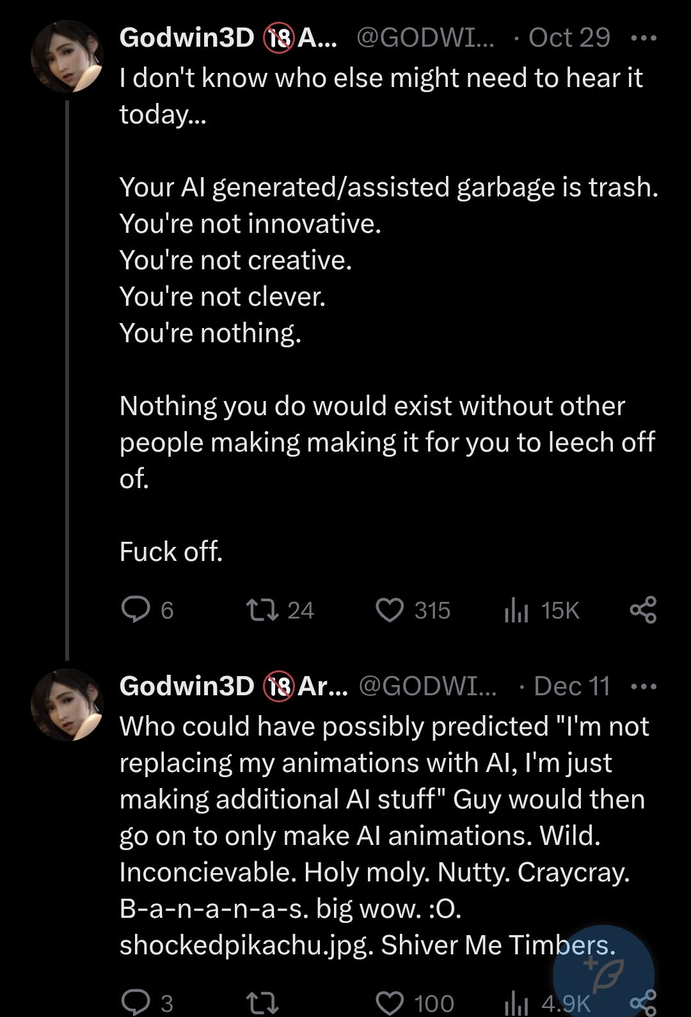This screenshot has height=1017, width=691.
Task: Open Godwin3D profile name on first tweet
Action: pyautogui.click(x=187, y=38)
